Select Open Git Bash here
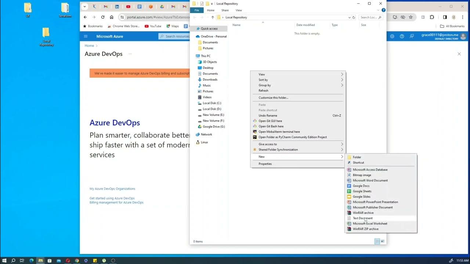 (298, 126)
